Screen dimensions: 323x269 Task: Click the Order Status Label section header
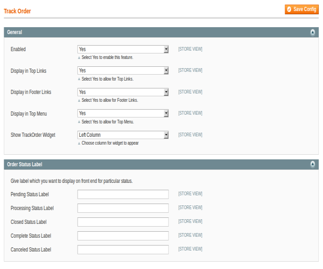pyautogui.click(x=161, y=164)
